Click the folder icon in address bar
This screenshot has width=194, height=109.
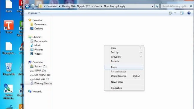pyautogui.click(x=41, y=6)
